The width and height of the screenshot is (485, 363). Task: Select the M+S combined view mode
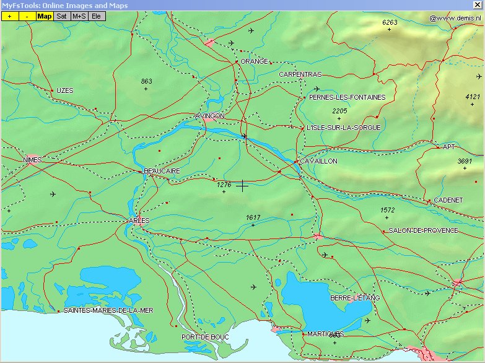tap(79, 16)
